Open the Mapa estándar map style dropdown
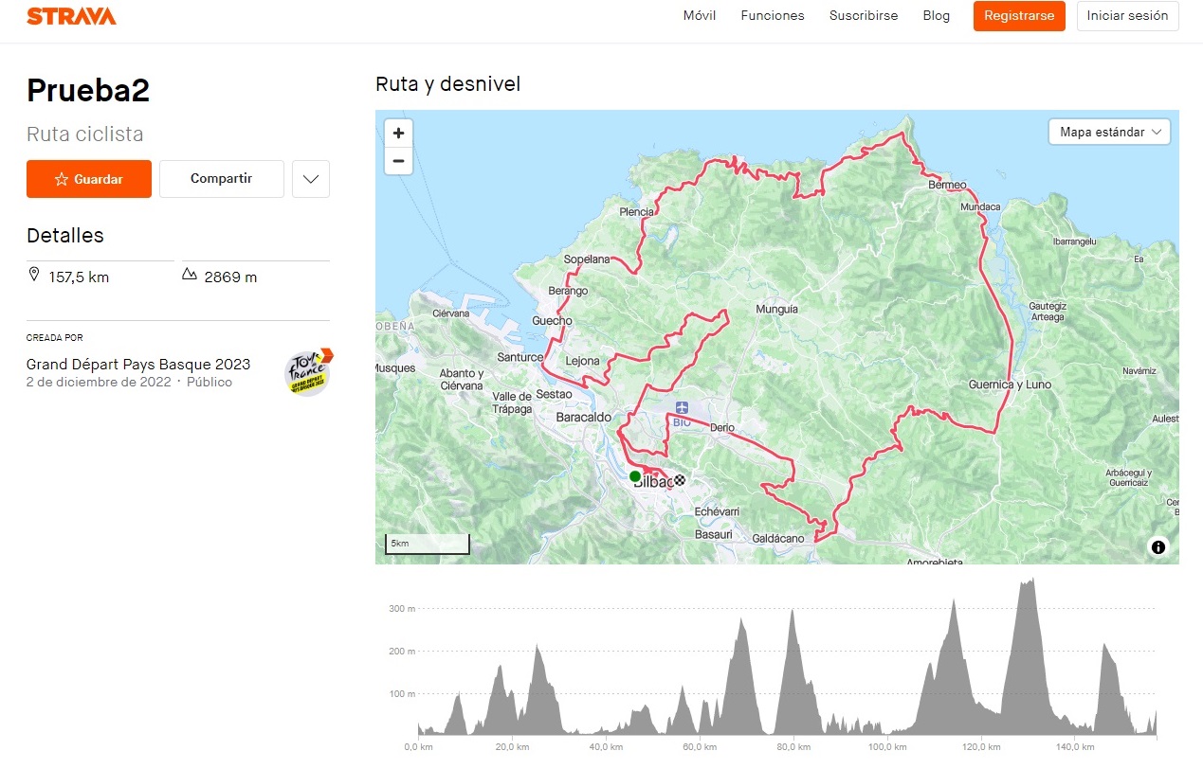This screenshot has height=769, width=1203. coord(1109,132)
